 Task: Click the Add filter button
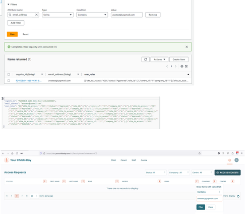(16, 23)
